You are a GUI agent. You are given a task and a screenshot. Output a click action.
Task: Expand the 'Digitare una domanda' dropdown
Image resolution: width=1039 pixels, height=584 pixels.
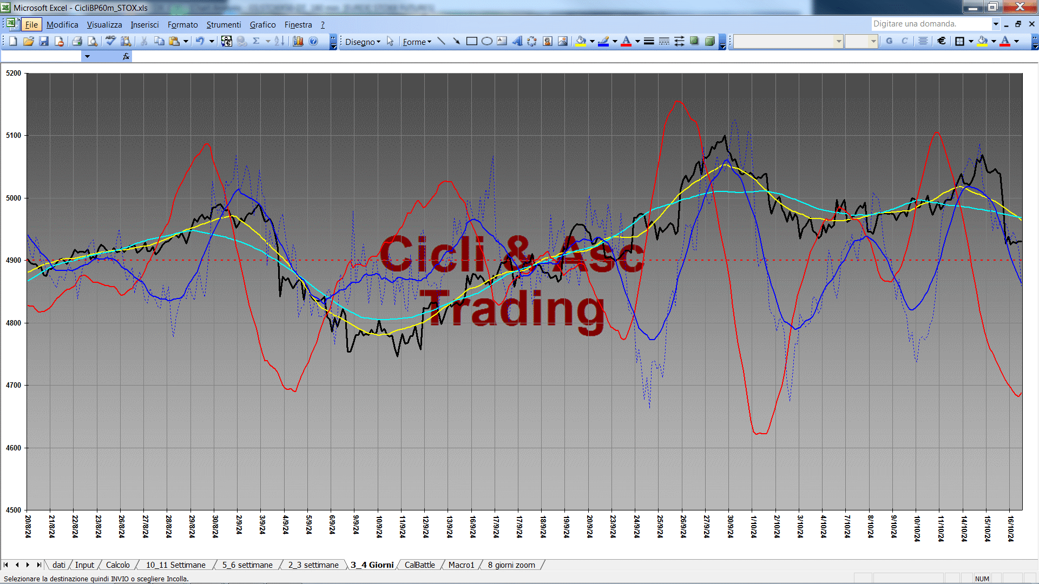click(x=995, y=24)
